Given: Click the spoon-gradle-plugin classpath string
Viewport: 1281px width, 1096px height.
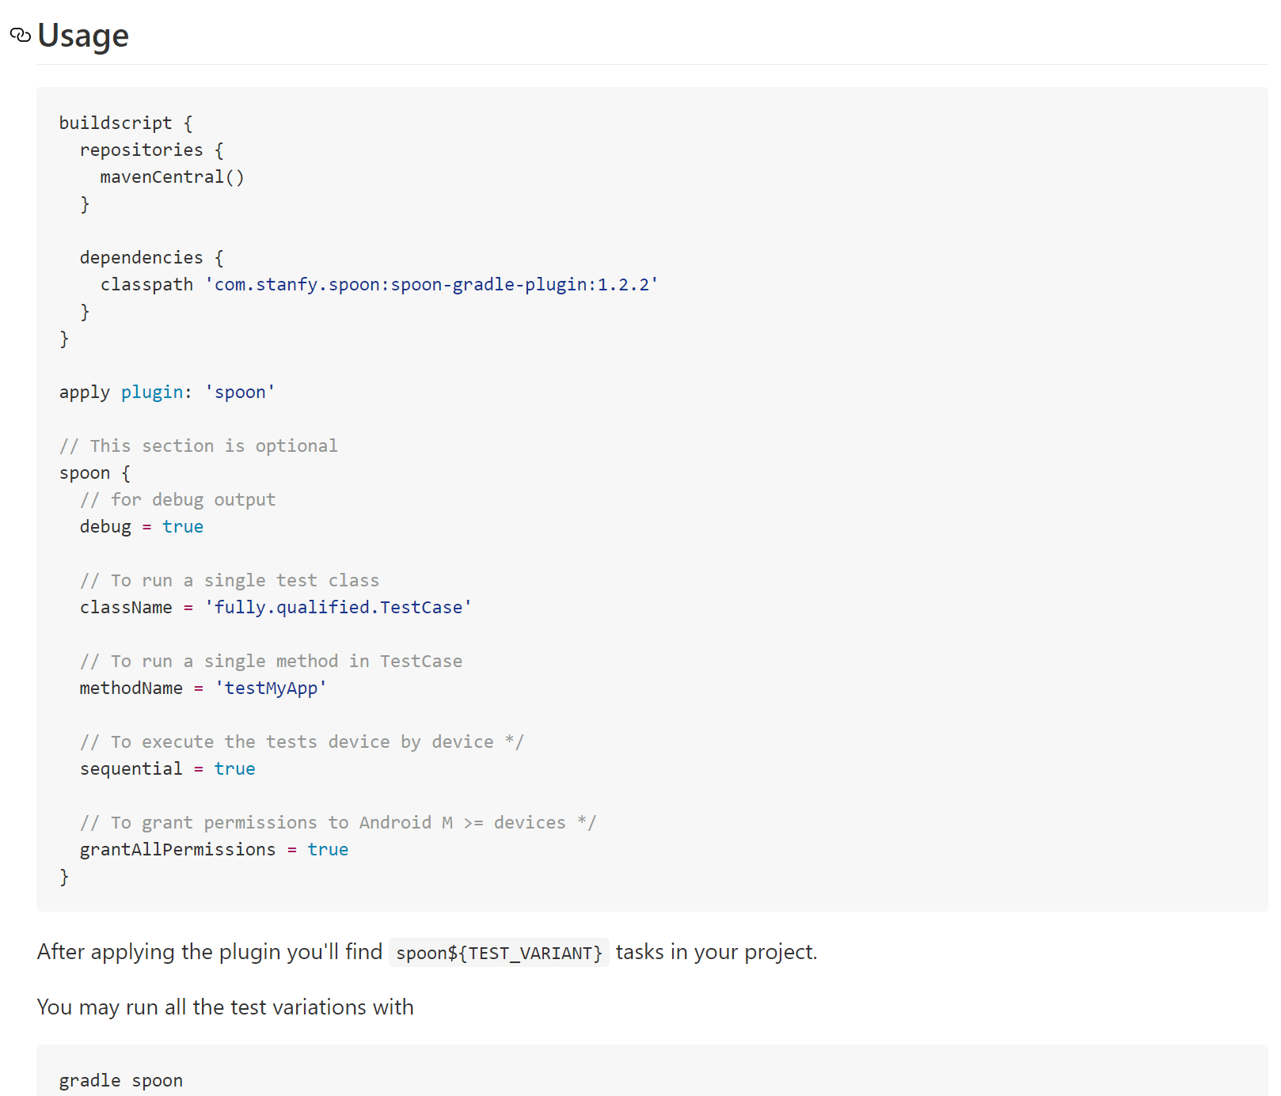Looking at the screenshot, I should (431, 285).
